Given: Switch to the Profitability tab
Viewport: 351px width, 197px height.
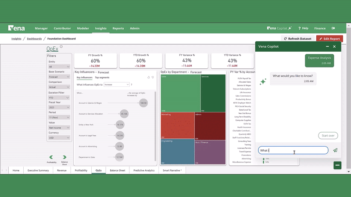Looking at the screenshot, I should click(x=81, y=170).
